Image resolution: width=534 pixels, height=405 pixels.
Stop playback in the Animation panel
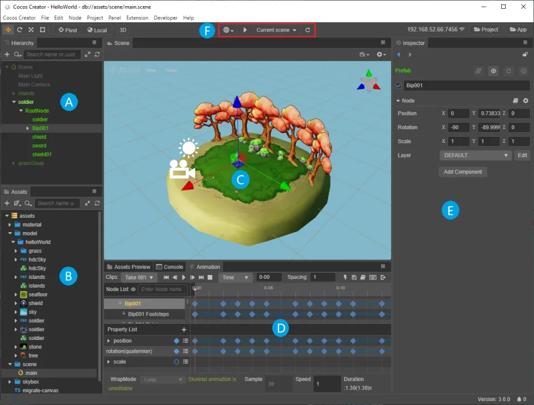coord(209,277)
